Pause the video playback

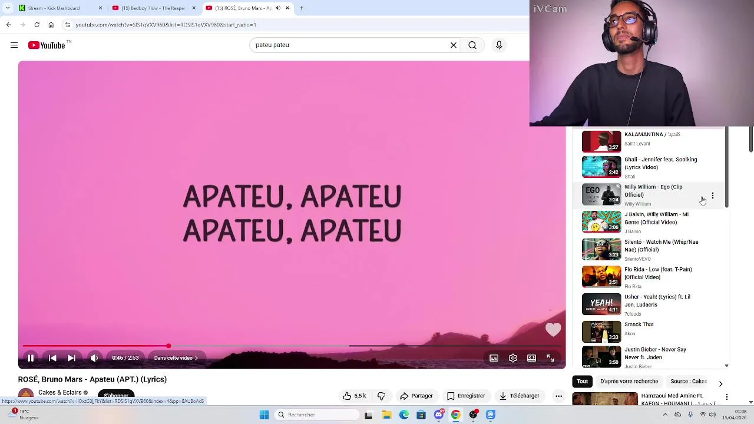(31, 358)
